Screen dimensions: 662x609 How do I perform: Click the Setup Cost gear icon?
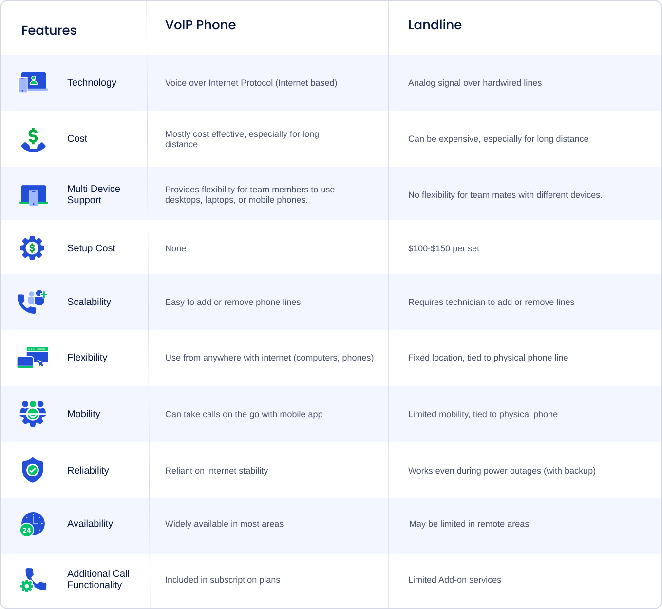tap(32, 248)
